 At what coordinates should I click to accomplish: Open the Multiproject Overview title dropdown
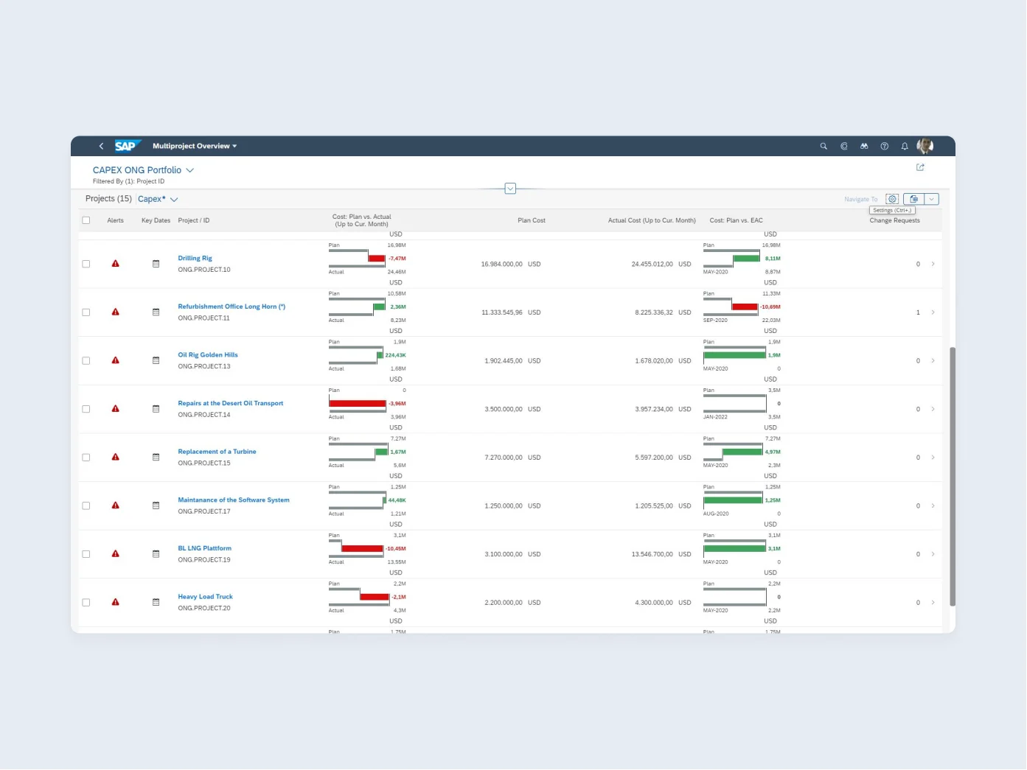(x=195, y=146)
